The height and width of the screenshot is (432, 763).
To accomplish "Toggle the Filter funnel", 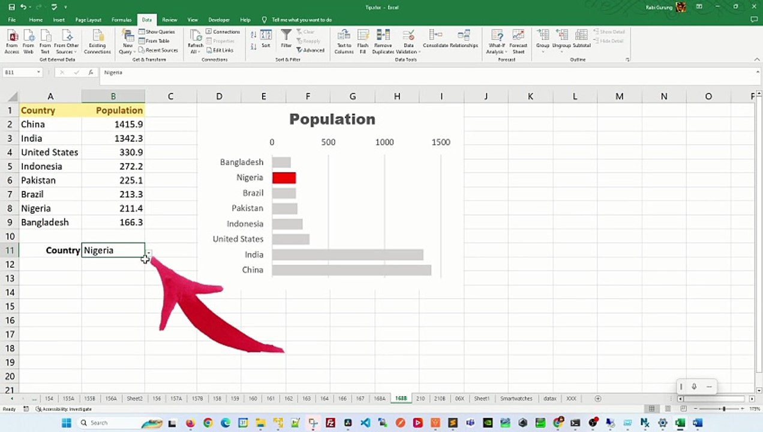I will 286,40.
